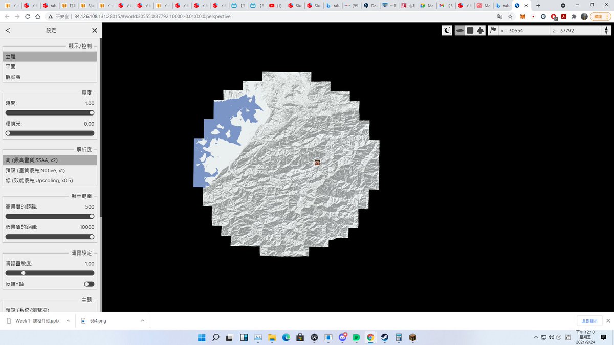The image size is (614, 345).
Task: Close the 設定 settings panel
Action: (x=95, y=30)
